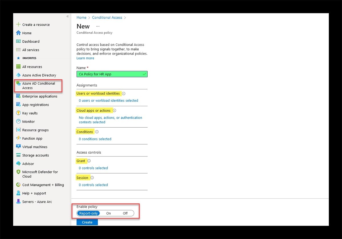Turn the policy Off

coord(125,213)
